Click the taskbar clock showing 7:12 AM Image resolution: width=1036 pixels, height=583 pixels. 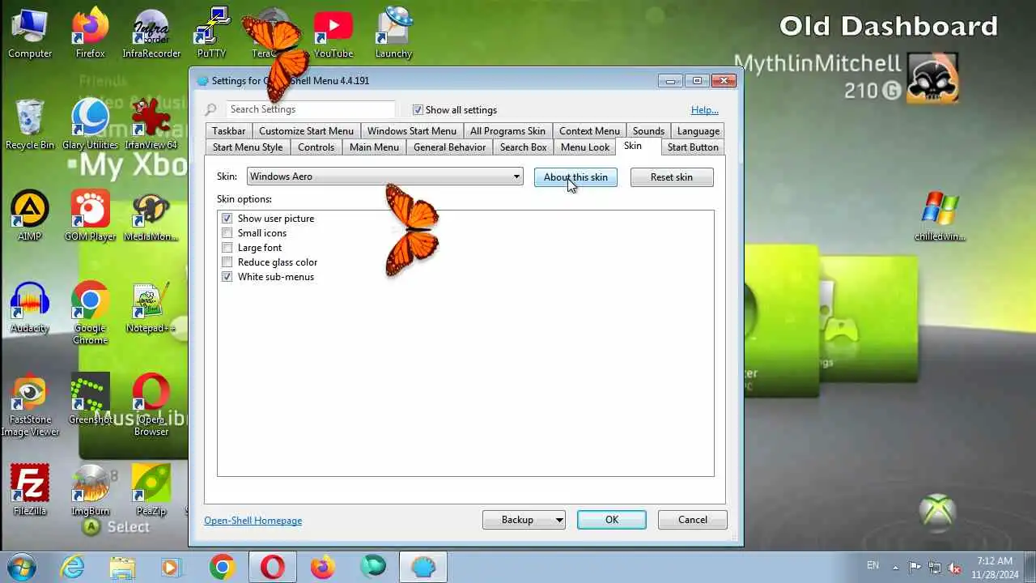tap(995, 568)
